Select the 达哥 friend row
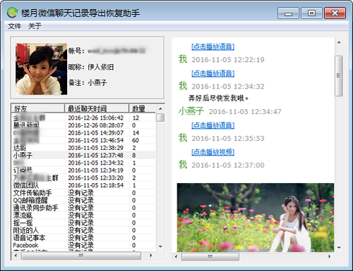Screen dimensions: 353x271 (x=83, y=148)
